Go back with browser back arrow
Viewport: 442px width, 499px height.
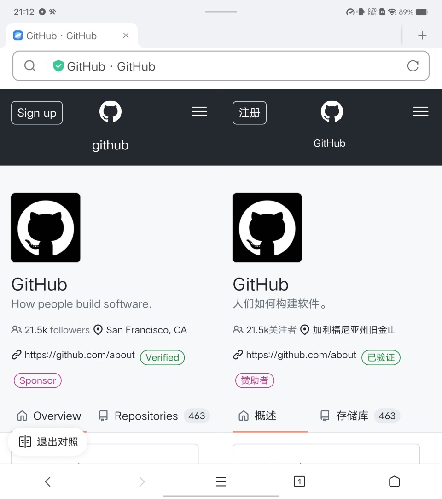(x=48, y=481)
